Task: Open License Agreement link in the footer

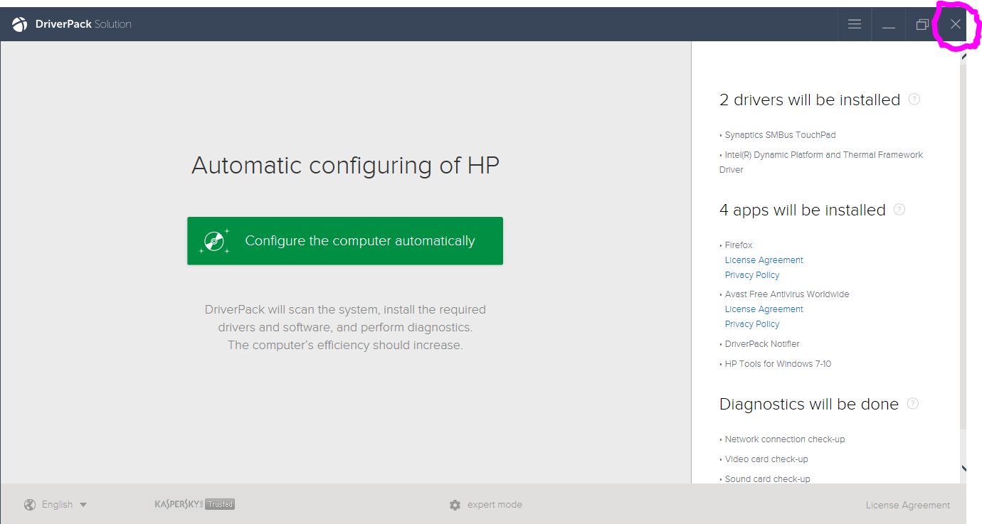Action: click(x=908, y=506)
